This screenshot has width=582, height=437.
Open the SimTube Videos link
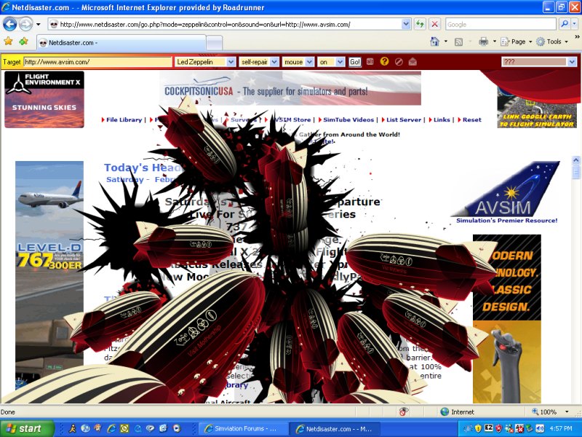(x=348, y=119)
